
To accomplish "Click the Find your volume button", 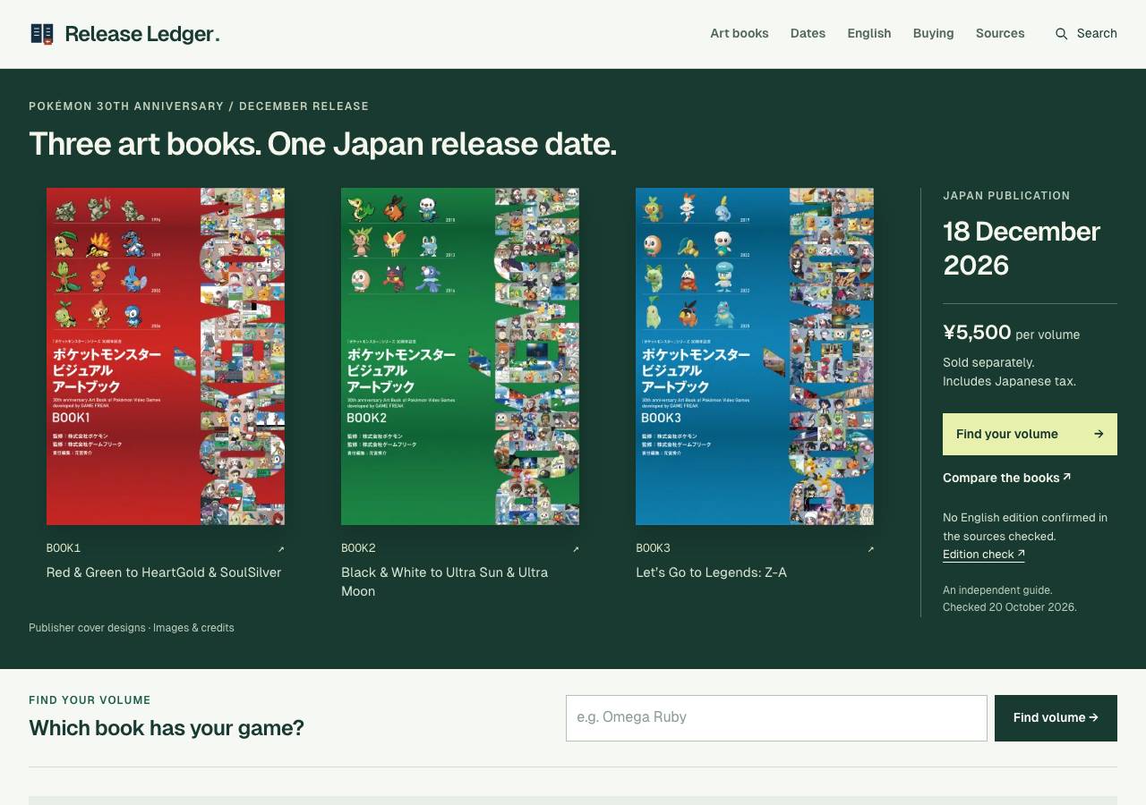I will tap(1030, 434).
